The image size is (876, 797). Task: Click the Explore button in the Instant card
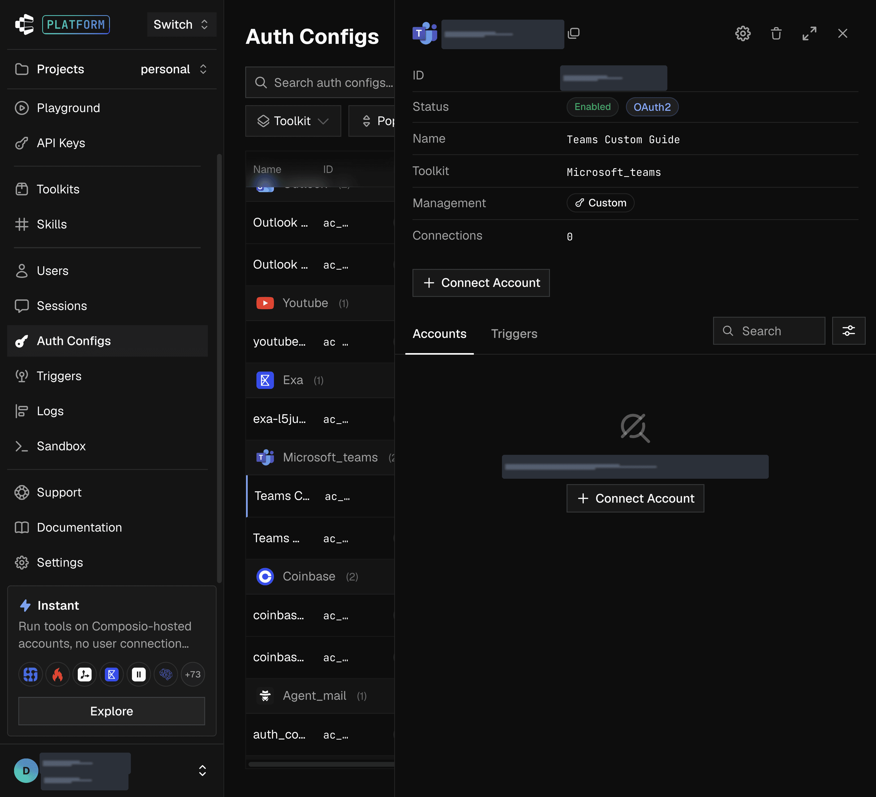(112, 711)
